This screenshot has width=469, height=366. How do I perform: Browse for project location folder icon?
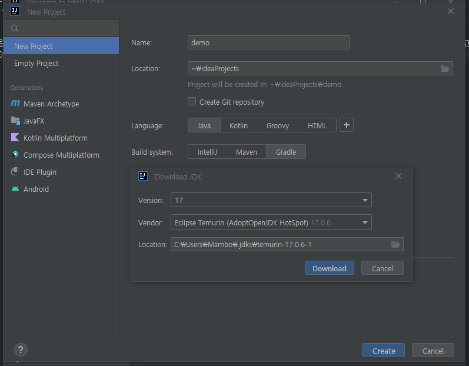[x=445, y=69]
